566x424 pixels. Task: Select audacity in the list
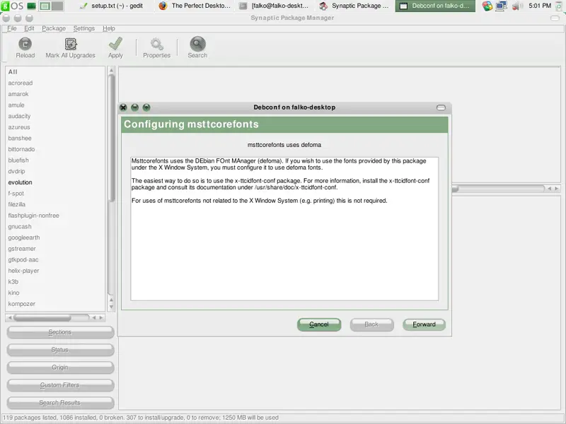click(55, 116)
